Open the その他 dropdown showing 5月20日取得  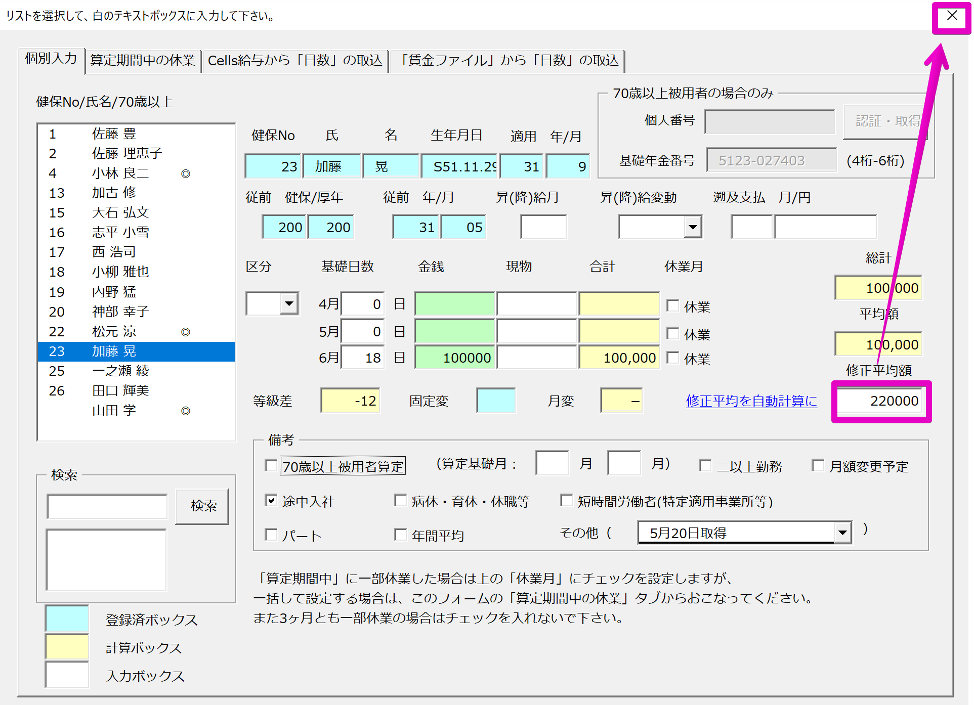(842, 533)
